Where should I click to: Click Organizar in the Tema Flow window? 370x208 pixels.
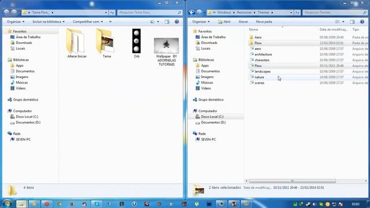[x=16, y=22]
